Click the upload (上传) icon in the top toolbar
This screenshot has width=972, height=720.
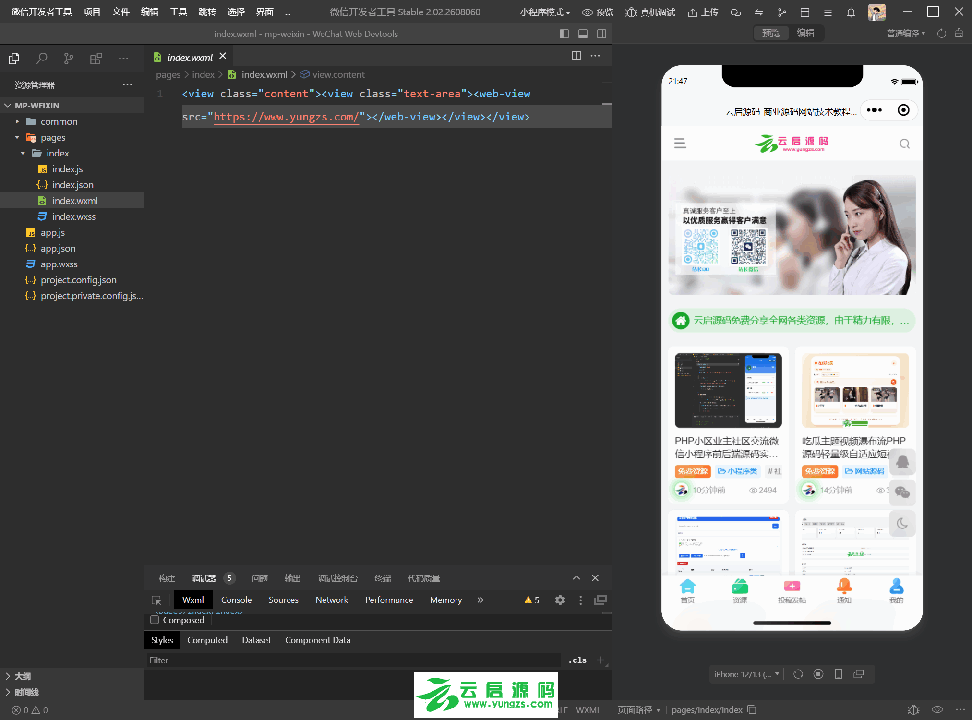(x=692, y=12)
